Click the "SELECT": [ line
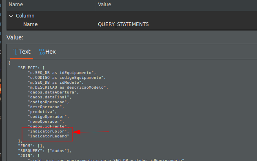This screenshot has width=257, height=161. pyautogui.click(x=31, y=68)
